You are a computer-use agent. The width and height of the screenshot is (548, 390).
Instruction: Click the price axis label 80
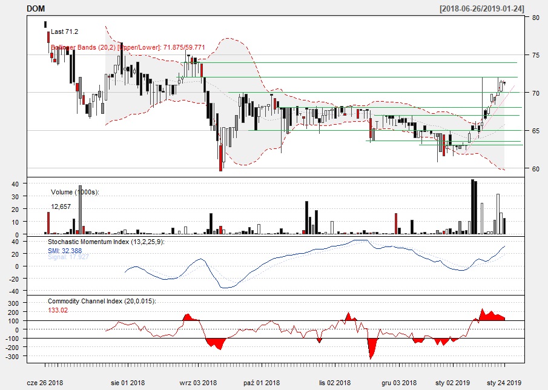click(x=536, y=18)
